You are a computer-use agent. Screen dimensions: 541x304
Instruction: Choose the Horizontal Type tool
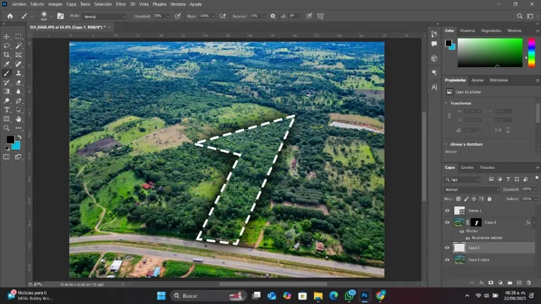pos(7,110)
